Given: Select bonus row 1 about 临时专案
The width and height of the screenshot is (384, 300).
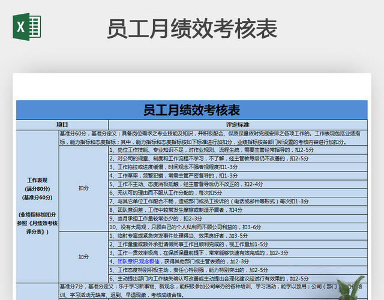Looking at the screenshot, I should 238,236.
